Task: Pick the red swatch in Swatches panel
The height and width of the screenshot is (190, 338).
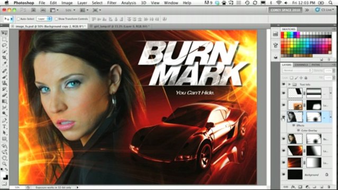Action: 282,33
